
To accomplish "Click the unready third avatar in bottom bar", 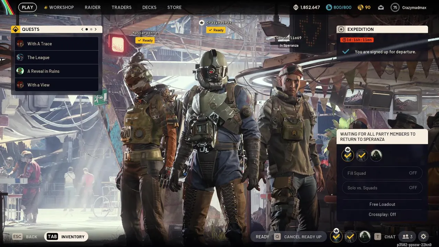I will point(365,236).
